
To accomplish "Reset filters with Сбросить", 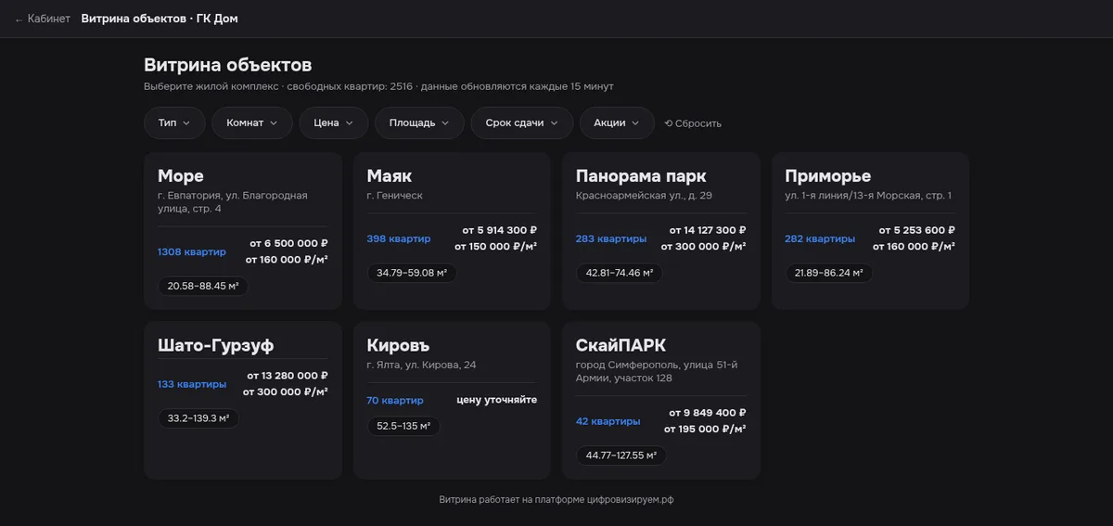I will click(693, 123).
